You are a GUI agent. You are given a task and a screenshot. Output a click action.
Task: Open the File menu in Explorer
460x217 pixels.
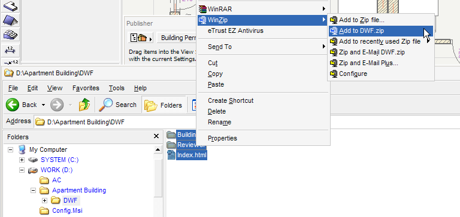[x=13, y=88]
